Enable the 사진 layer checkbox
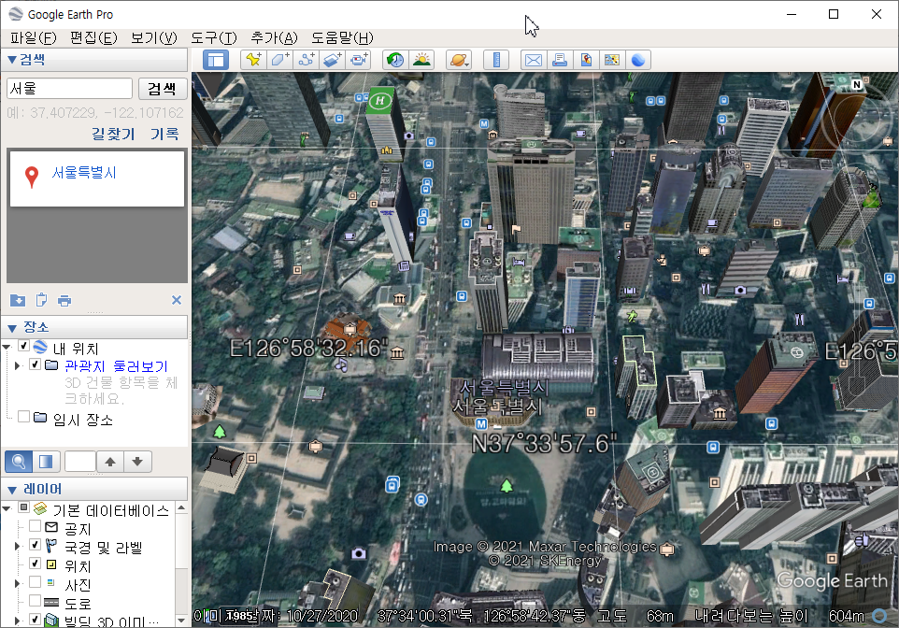This screenshot has width=899, height=628. 35,582
